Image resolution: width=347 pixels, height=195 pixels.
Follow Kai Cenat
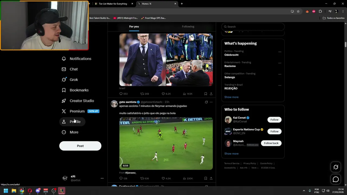tap(274, 120)
